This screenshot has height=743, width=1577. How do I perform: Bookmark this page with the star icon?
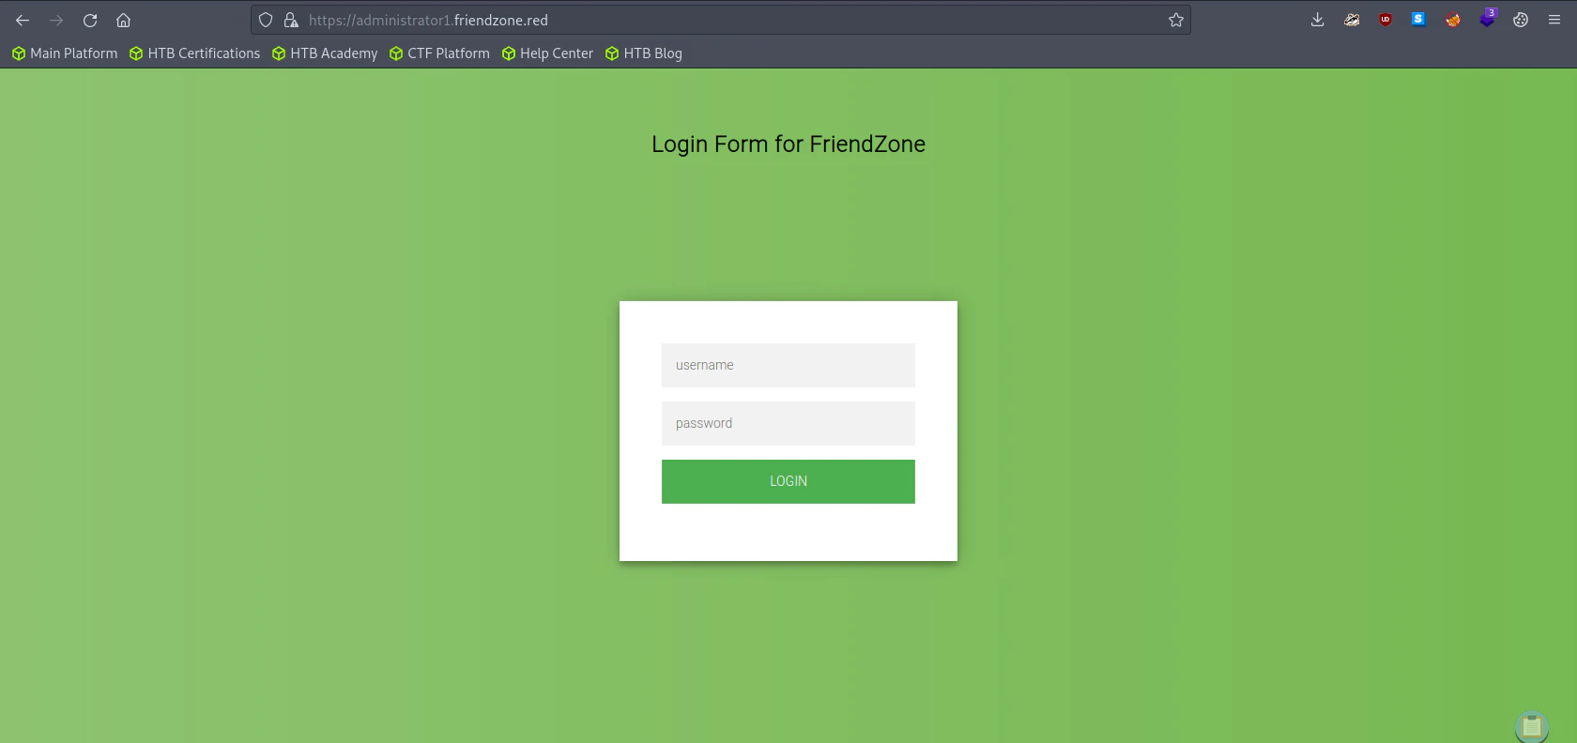[x=1176, y=20]
